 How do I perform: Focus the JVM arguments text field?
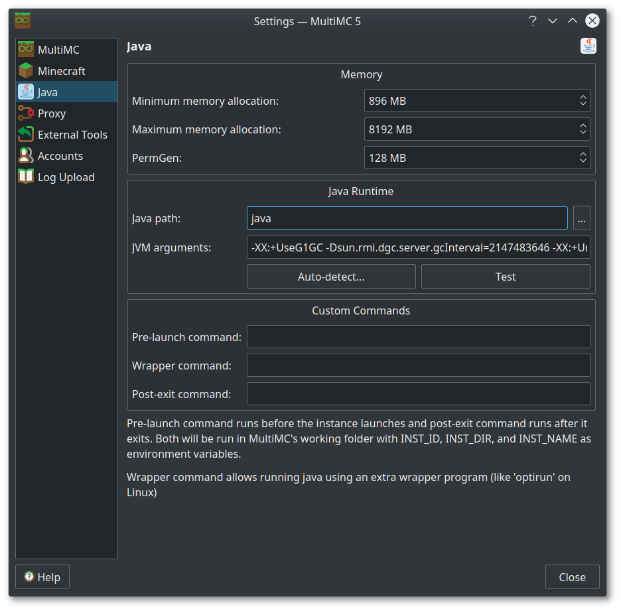(x=418, y=247)
